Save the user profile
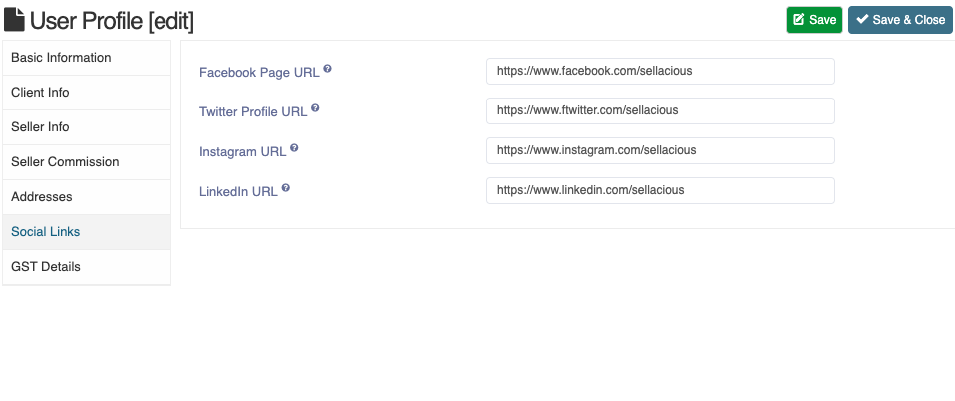Image resolution: width=955 pixels, height=401 pixels. [x=814, y=20]
